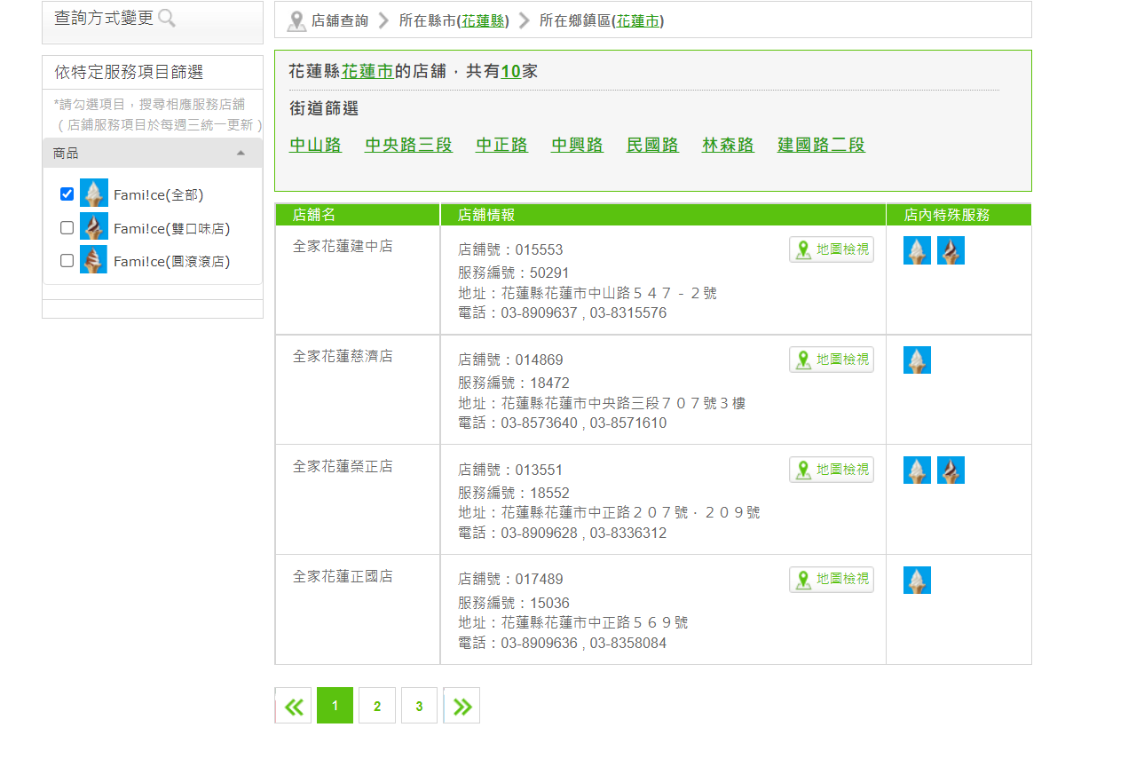Filter stores by 建國路二段 street

coord(821,145)
